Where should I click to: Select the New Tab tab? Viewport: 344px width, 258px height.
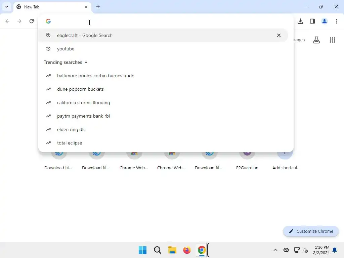52,7
